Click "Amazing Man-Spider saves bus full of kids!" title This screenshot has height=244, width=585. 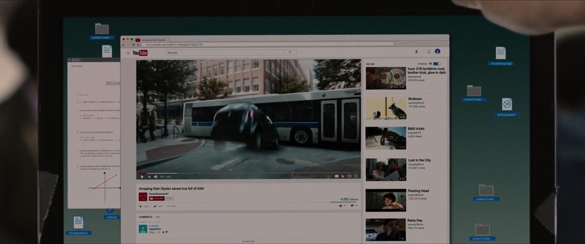(x=172, y=189)
